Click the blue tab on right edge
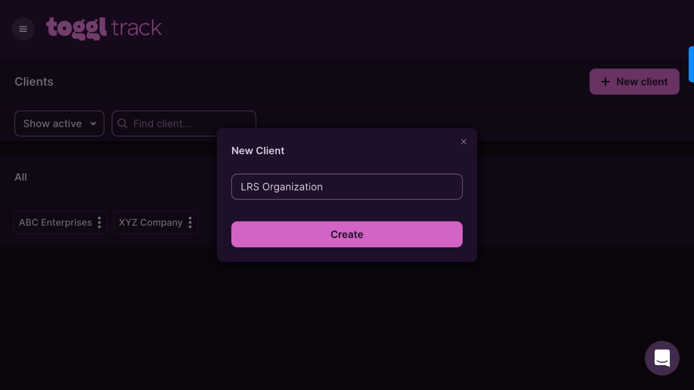The width and height of the screenshot is (694, 390). click(x=691, y=64)
